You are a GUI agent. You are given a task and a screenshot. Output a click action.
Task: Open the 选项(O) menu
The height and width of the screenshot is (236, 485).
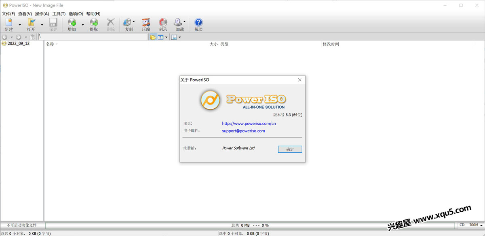(76, 14)
